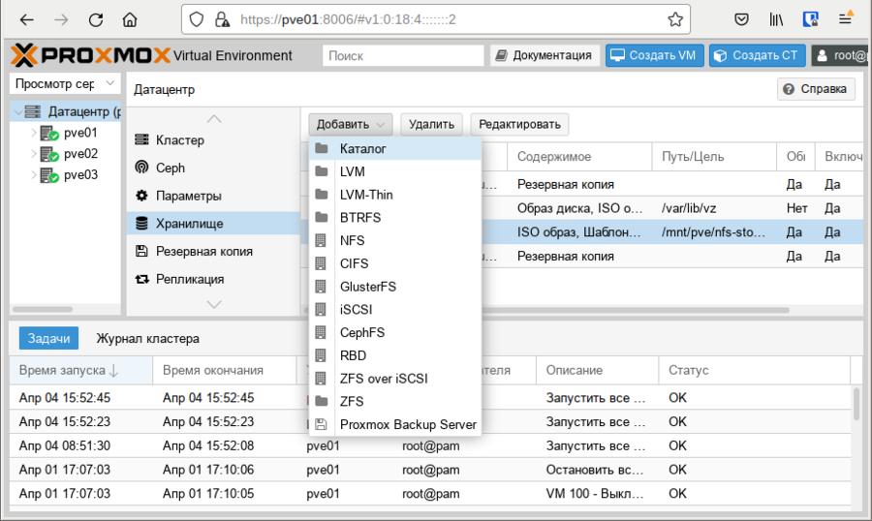This screenshot has height=521, width=872.
Task: Choose iSCSI storage type
Action: tap(395, 309)
